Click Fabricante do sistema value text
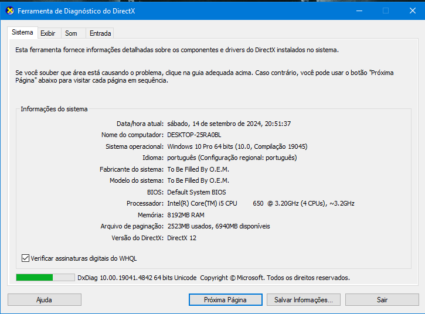Viewport: 425px width, 314px height. [x=198, y=170]
